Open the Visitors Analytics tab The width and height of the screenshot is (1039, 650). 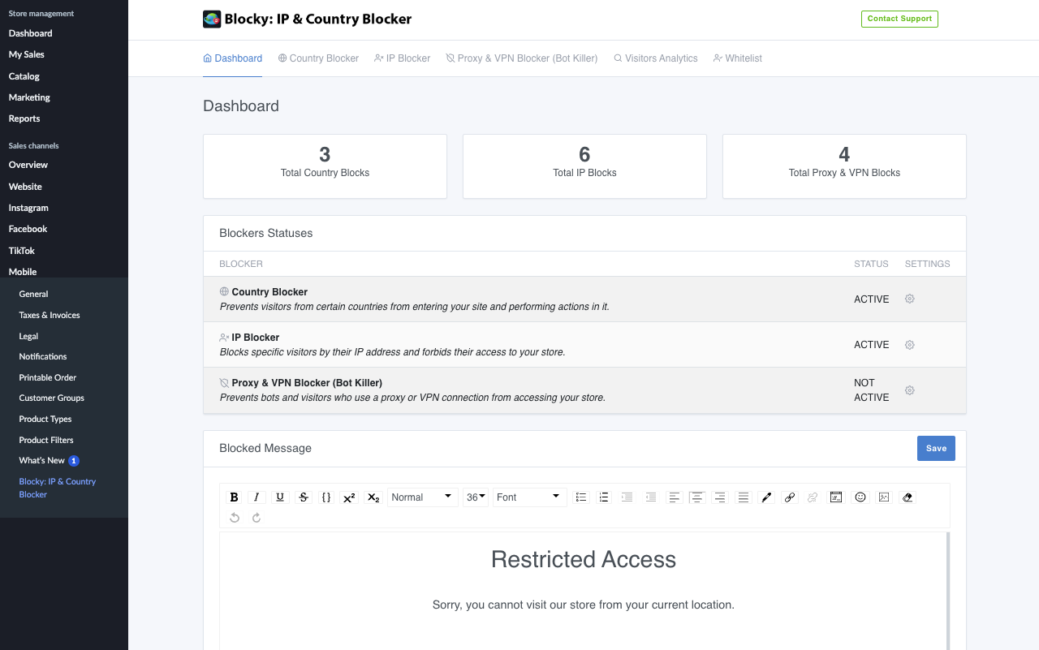pyautogui.click(x=655, y=58)
